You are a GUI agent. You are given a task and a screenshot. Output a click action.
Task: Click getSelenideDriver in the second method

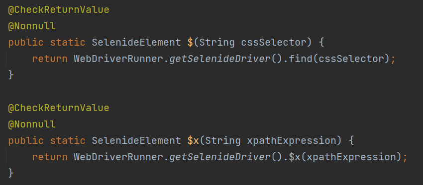pyautogui.click(x=220, y=157)
